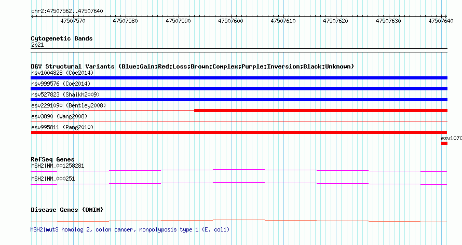This screenshot has width=462, height=245.
Task: Click blue gain bar under nsv1004828
Action: (239, 78)
